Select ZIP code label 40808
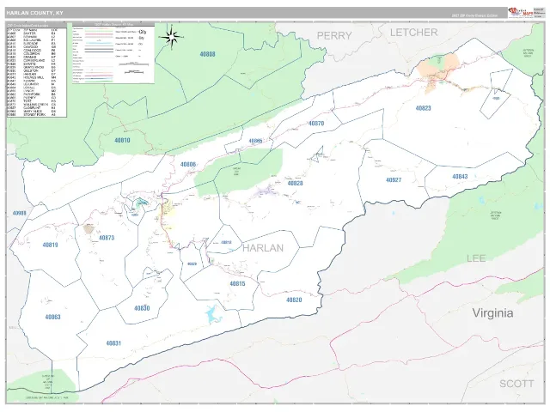Viewport: 550px width, 412px height. [x=207, y=54]
